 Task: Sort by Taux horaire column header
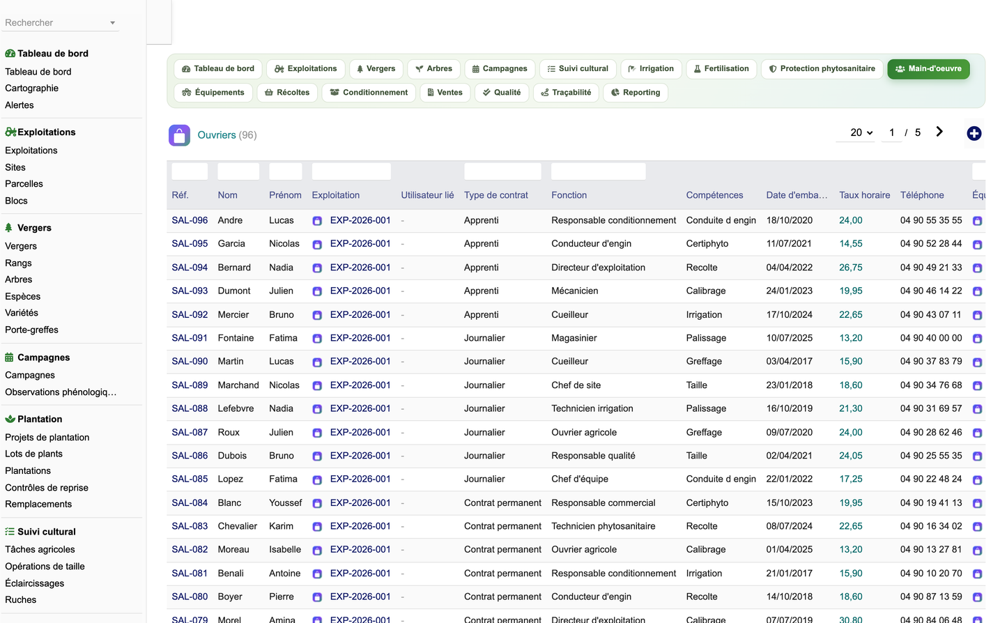coord(865,196)
